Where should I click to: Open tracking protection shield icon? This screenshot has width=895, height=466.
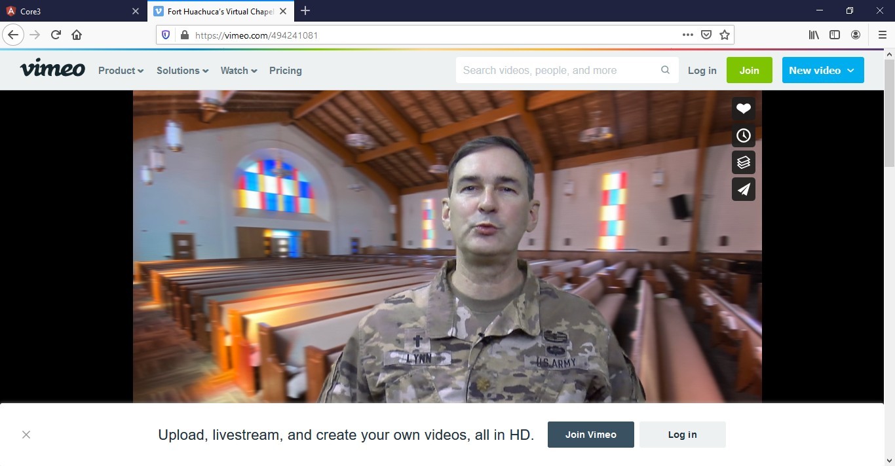[x=166, y=35]
